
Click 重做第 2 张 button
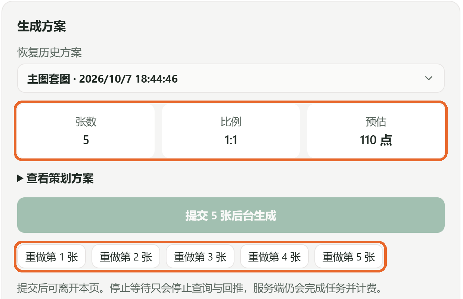pos(126,257)
